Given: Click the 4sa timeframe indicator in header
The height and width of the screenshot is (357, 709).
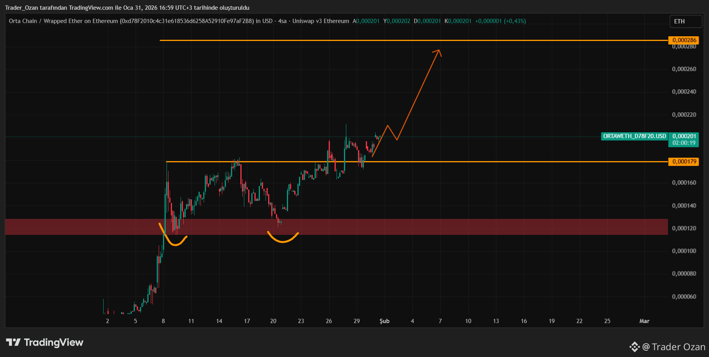Looking at the screenshot, I should [x=282, y=21].
